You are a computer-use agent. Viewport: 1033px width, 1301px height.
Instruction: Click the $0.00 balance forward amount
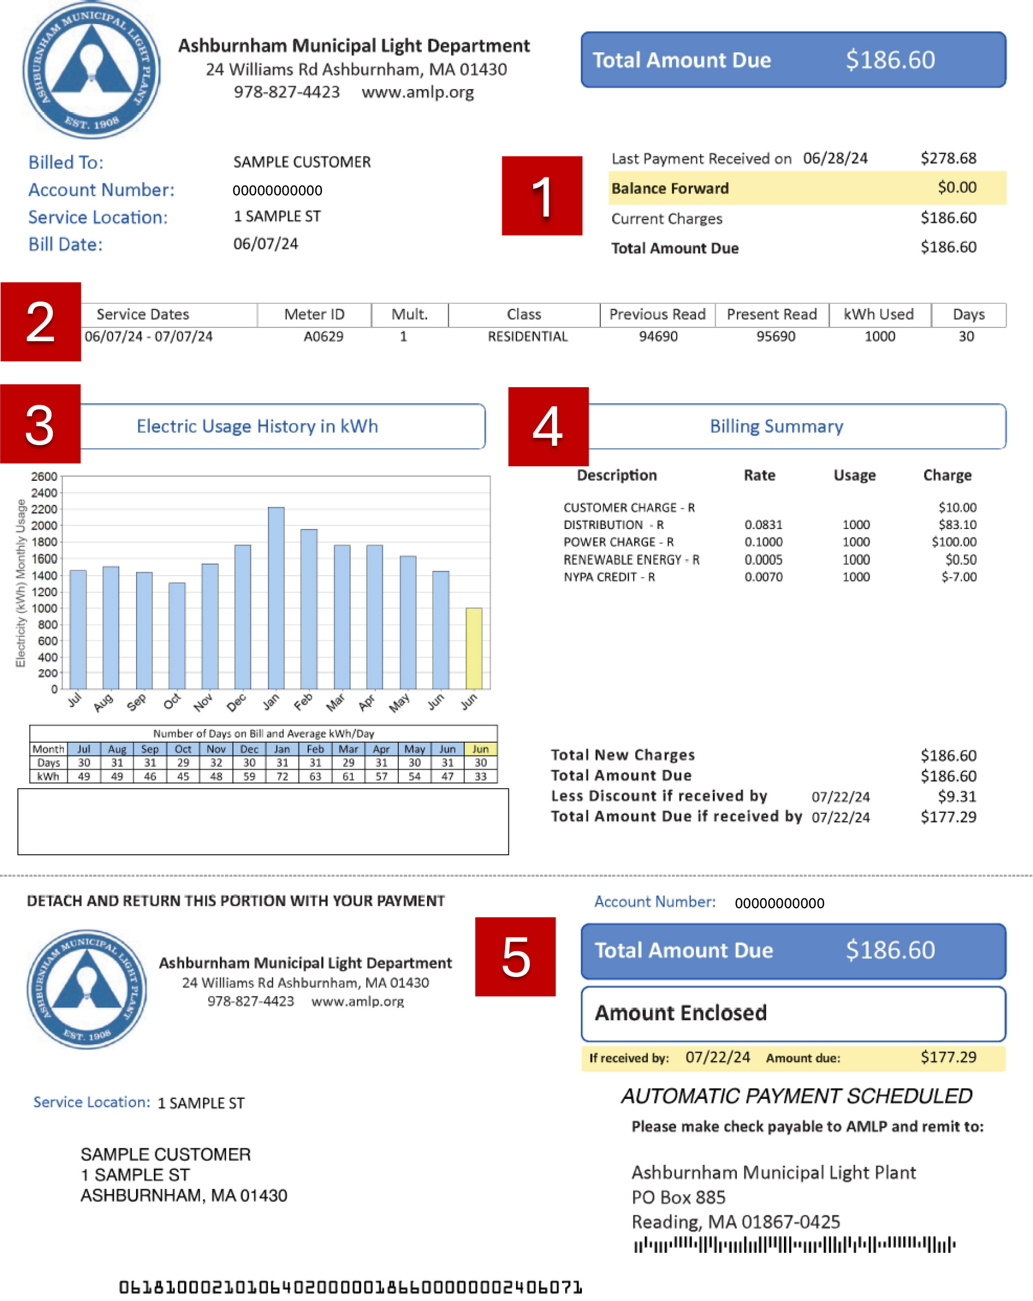[957, 187]
